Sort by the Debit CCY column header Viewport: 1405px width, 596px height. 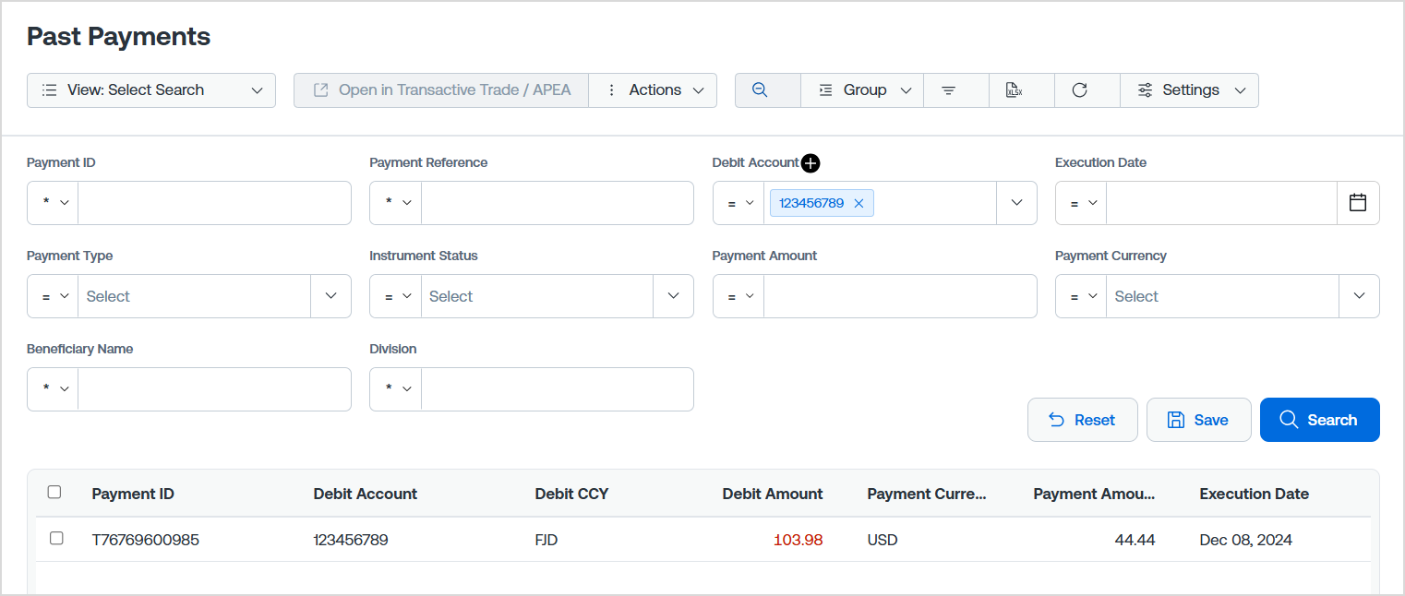click(571, 494)
